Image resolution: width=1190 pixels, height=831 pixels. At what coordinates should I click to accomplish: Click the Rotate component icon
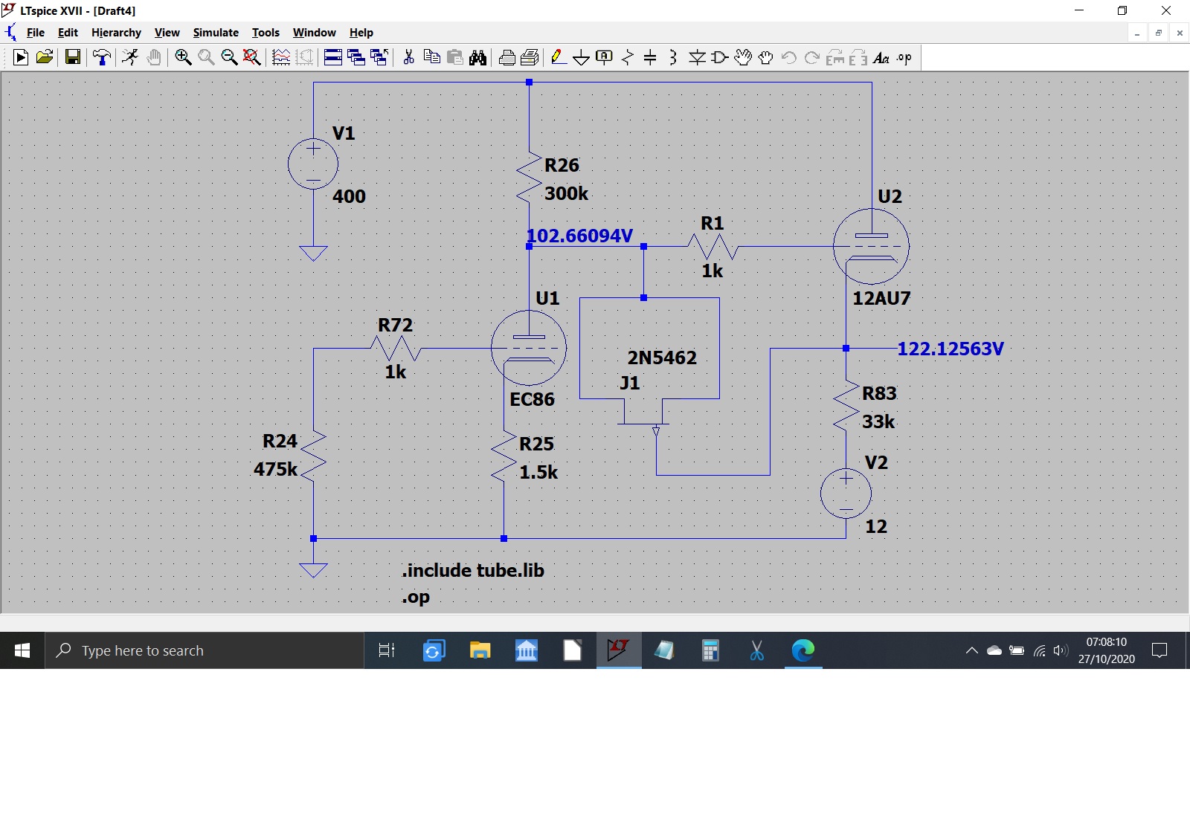[x=835, y=58]
